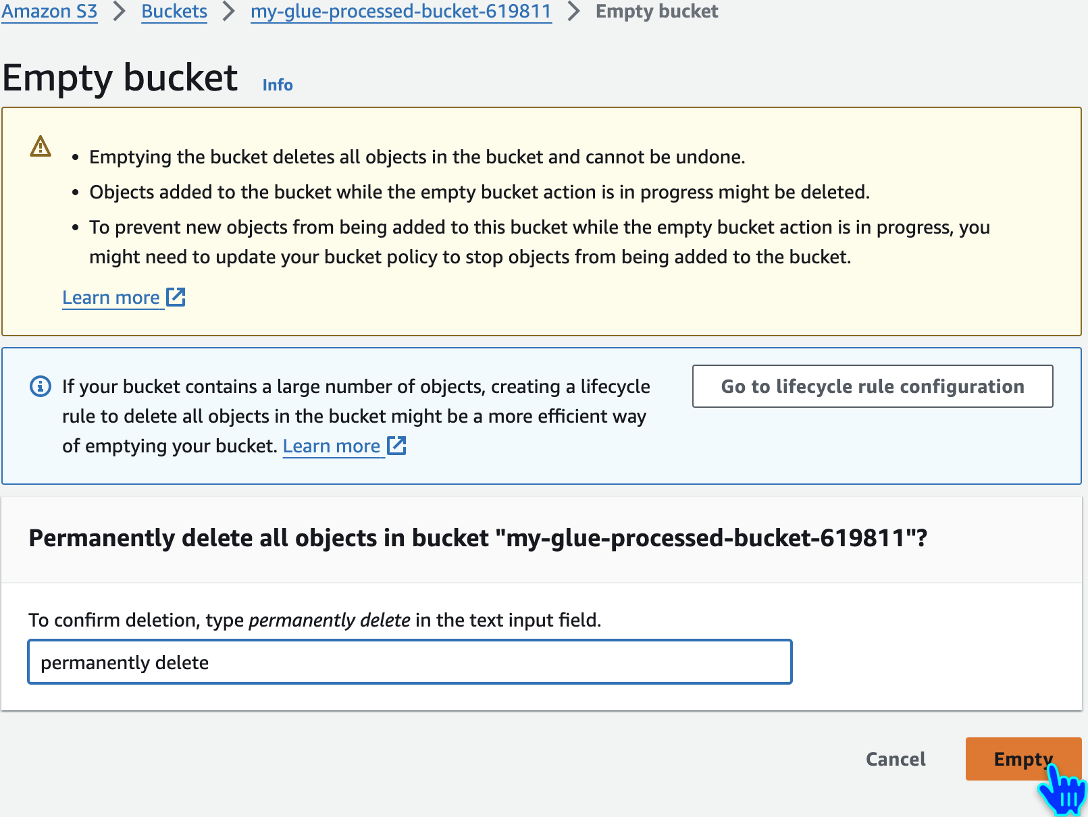Open my-glue-processed-bucket-619811 breadcrumb link
Screen dimensions: 1088x817
tap(401, 11)
